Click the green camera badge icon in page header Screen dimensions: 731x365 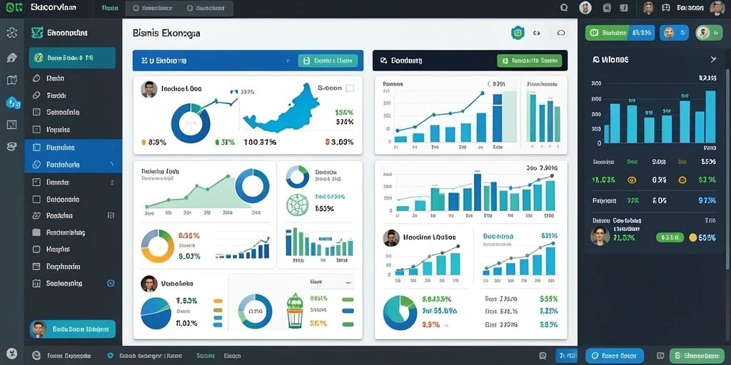click(x=518, y=33)
